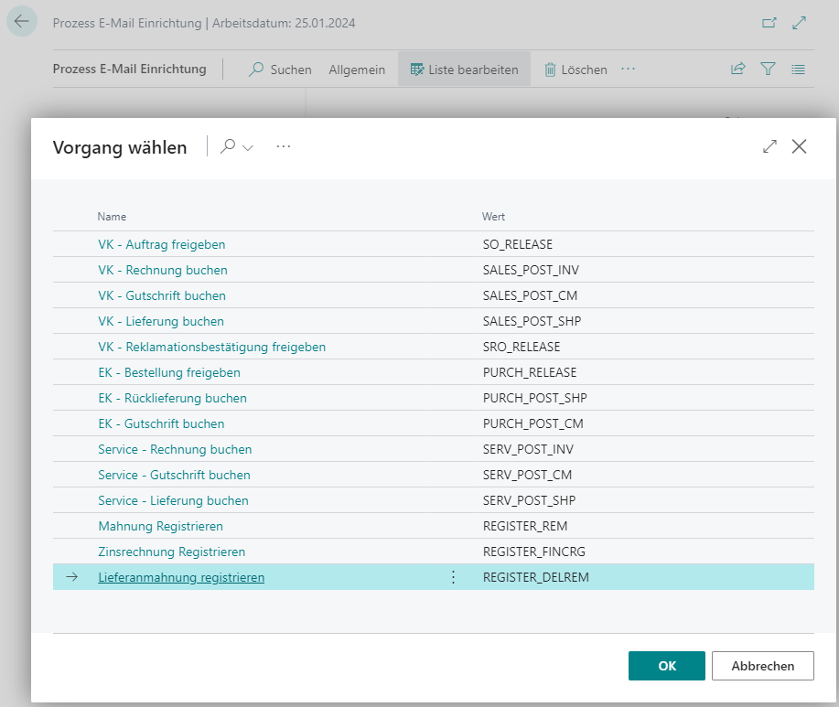Open more options ellipsis in dialog header

[x=284, y=146]
